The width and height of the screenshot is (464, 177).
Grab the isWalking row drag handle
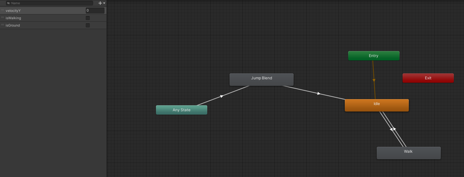3,18
